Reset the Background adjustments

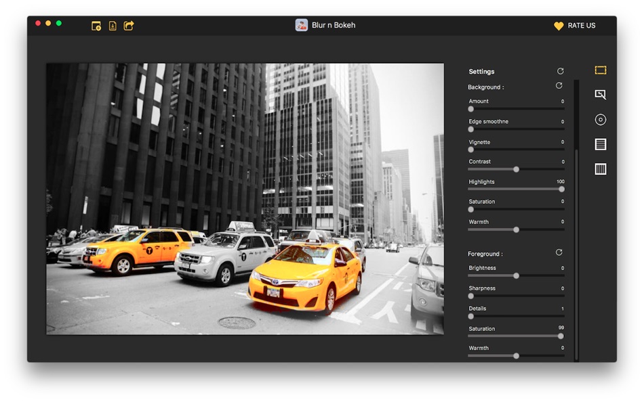point(559,86)
